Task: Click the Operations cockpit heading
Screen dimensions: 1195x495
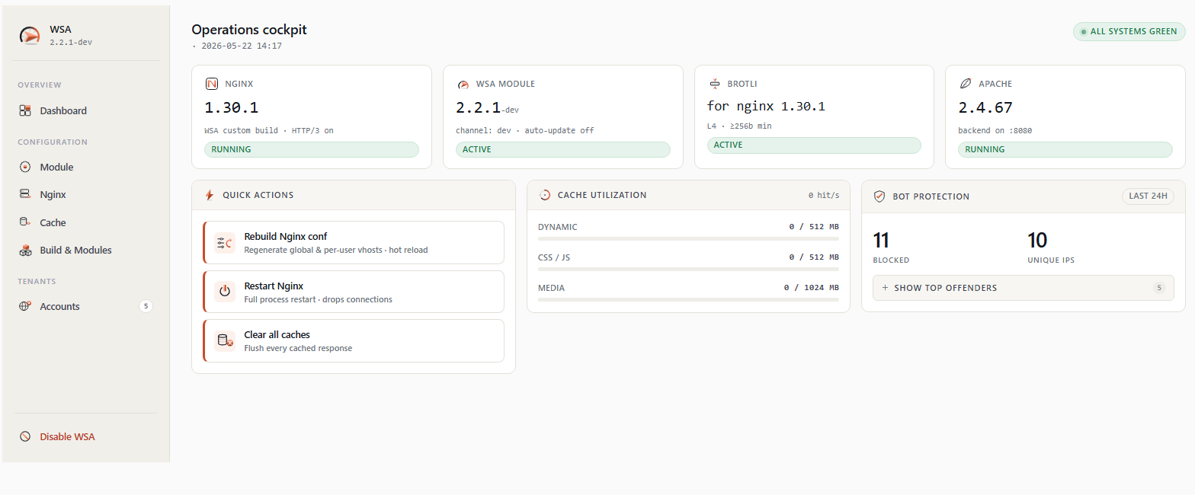Action: (x=249, y=30)
